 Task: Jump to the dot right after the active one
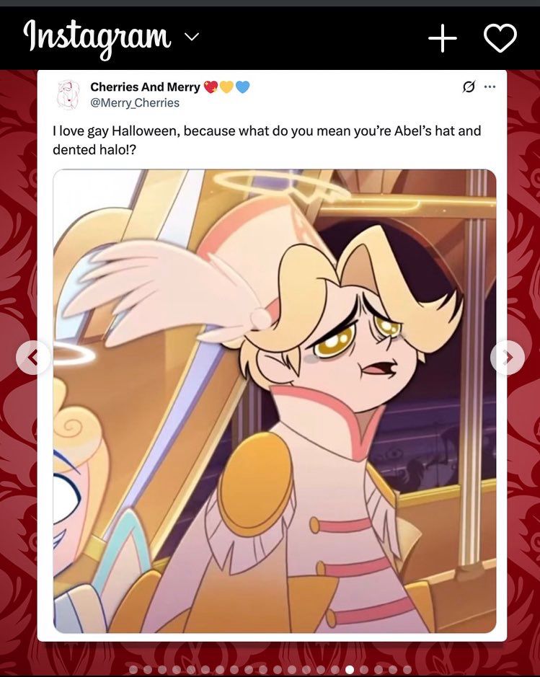point(364,670)
